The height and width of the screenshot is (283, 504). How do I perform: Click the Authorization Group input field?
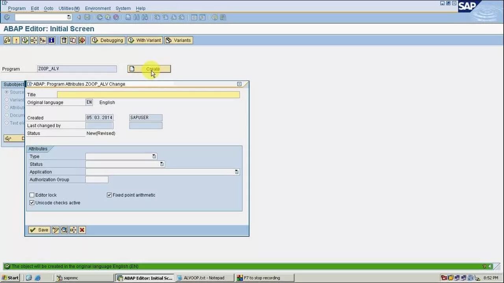pyautogui.click(x=97, y=180)
